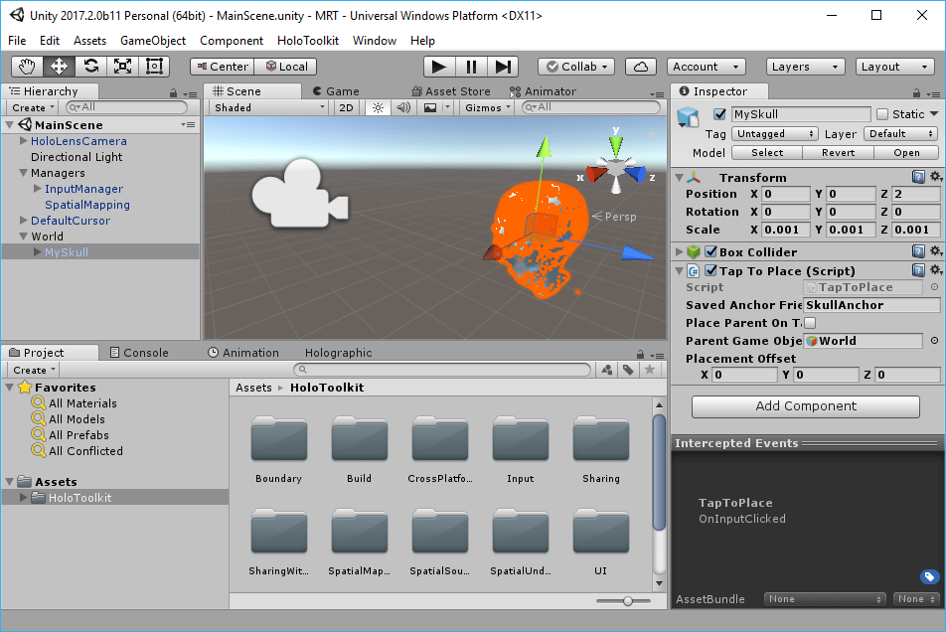The image size is (946, 632).
Task: Disable the Box Collider component checkbox
Action: click(x=710, y=252)
